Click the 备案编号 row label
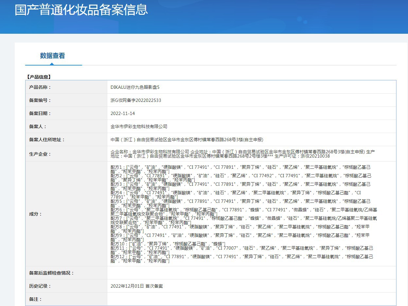 click(40, 100)
